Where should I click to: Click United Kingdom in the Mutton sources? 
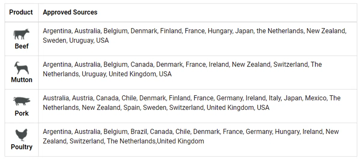click(x=132, y=74)
